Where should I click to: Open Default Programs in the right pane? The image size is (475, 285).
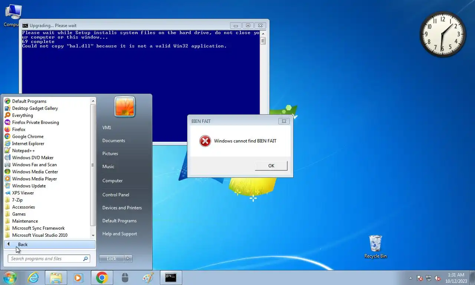[x=119, y=221]
